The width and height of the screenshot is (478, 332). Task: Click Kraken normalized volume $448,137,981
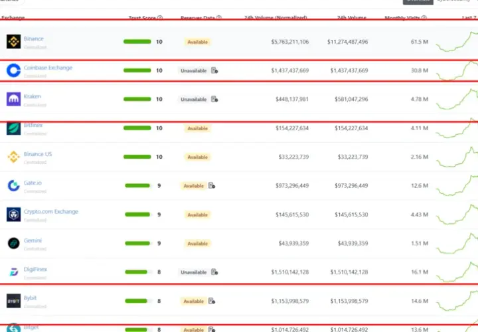pyautogui.click(x=292, y=99)
